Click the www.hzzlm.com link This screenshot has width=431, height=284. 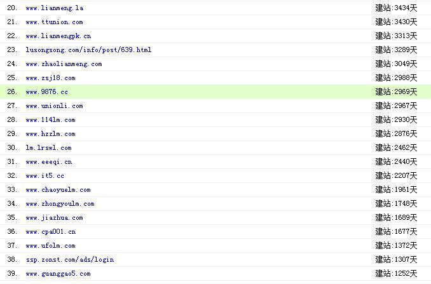click(50, 134)
